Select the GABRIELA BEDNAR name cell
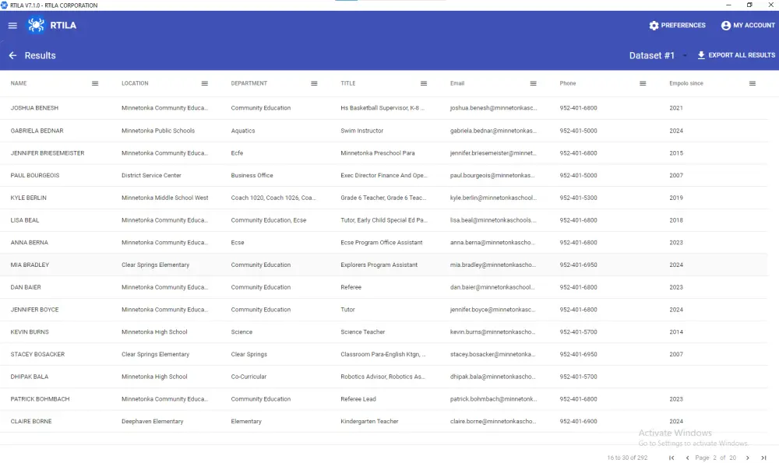Screen dimensions: 779x463 coord(37,131)
